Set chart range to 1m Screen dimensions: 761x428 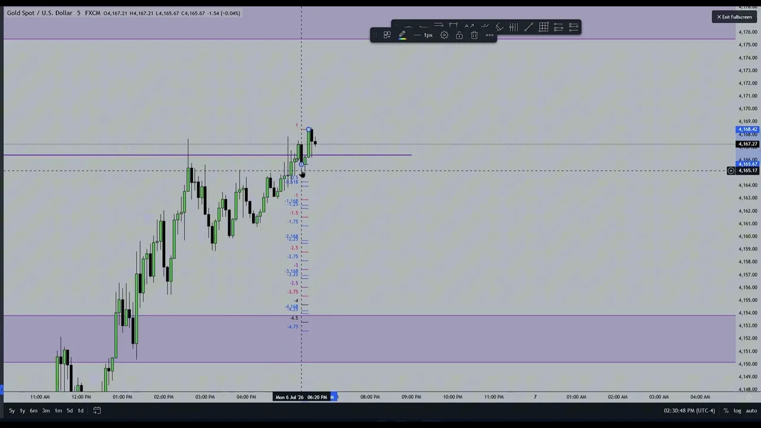(x=58, y=410)
